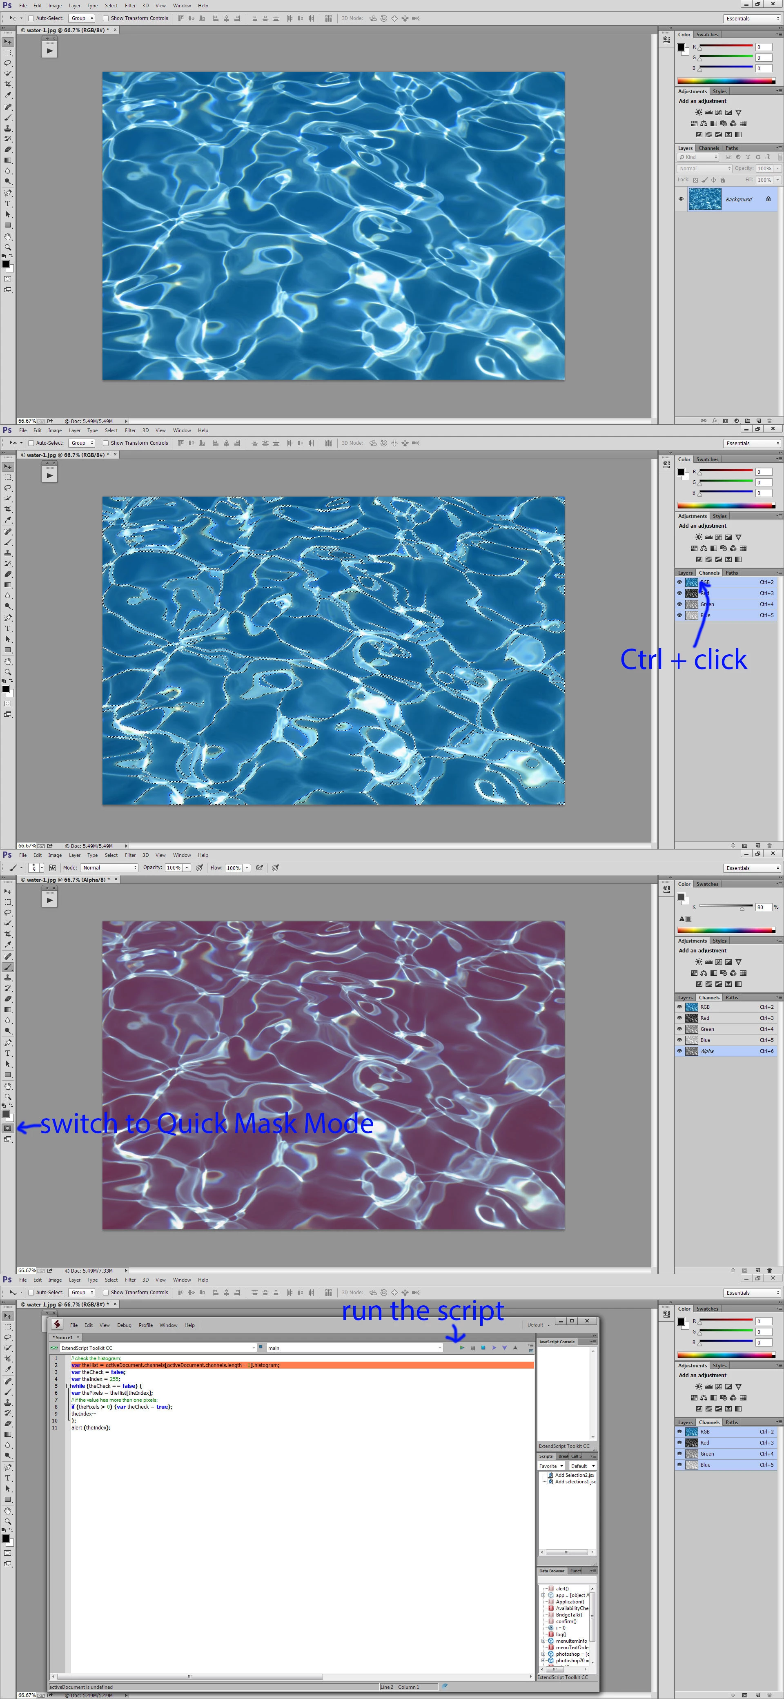Run the script with ExtendScript play button
The height and width of the screenshot is (1699, 784).
click(461, 1347)
